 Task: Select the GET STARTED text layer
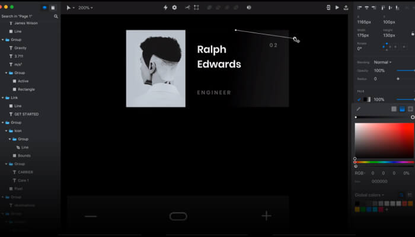(27, 114)
